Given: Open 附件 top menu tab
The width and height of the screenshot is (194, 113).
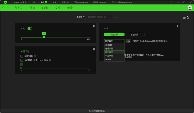Looking at the screenshot, I should tap(33, 2).
